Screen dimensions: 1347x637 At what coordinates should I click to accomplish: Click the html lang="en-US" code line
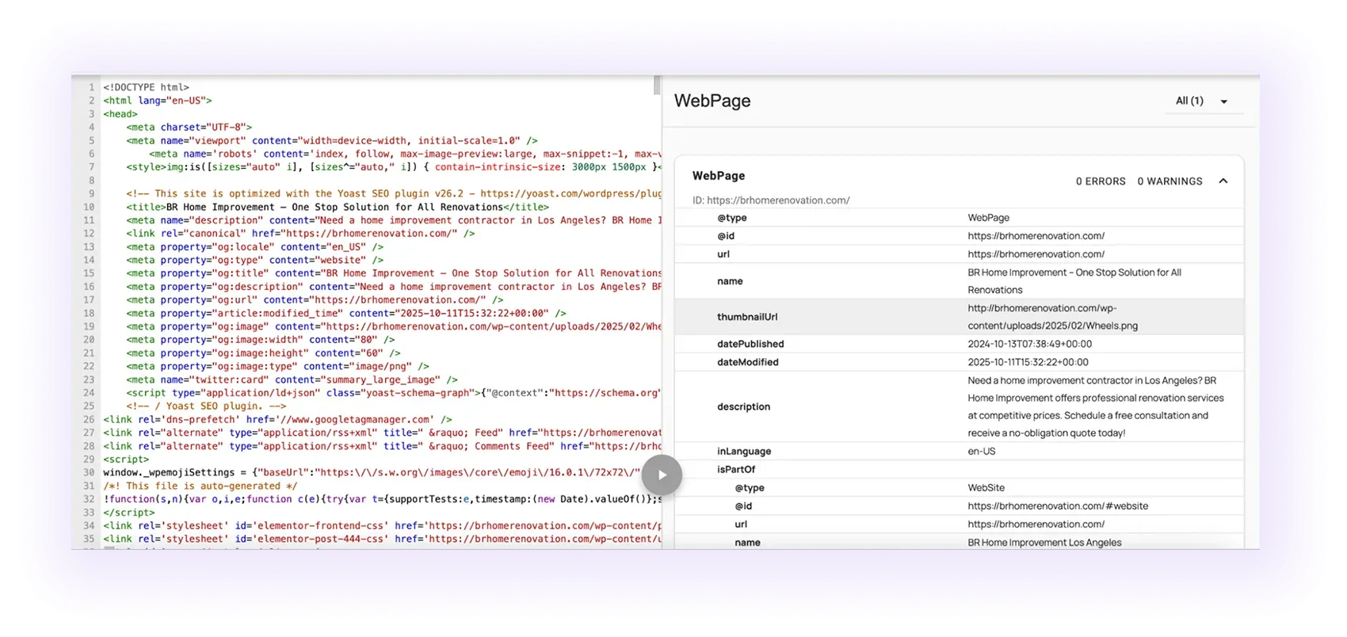click(158, 101)
